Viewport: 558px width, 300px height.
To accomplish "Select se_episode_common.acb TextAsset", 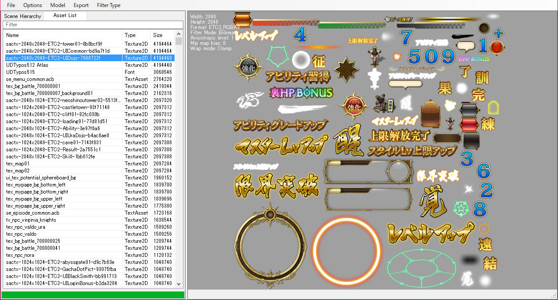I will coord(89,213).
